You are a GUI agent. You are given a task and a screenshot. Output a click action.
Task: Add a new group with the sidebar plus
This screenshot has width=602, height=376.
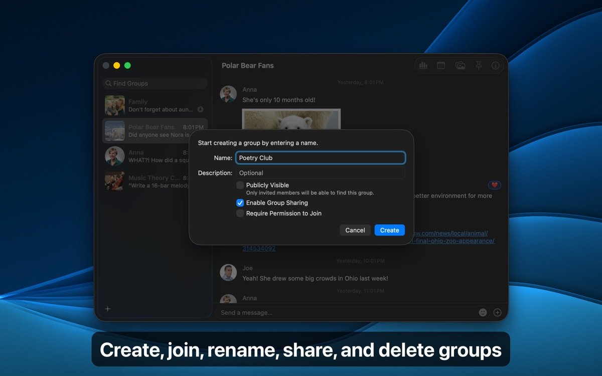pyautogui.click(x=107, y=309)
